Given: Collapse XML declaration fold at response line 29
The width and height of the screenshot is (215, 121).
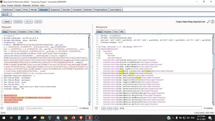Looking at the screenshot, I should tap(99, 47).
